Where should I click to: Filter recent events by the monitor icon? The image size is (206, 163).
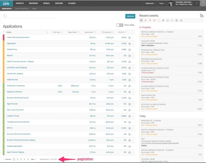point(168,20)
